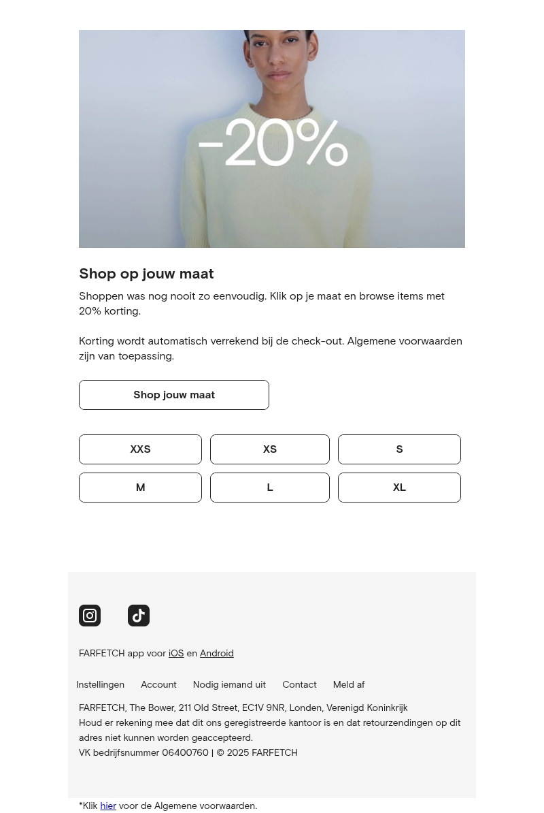Open the iOS app link
Screen dimensions: 544x813
point(176,653)
